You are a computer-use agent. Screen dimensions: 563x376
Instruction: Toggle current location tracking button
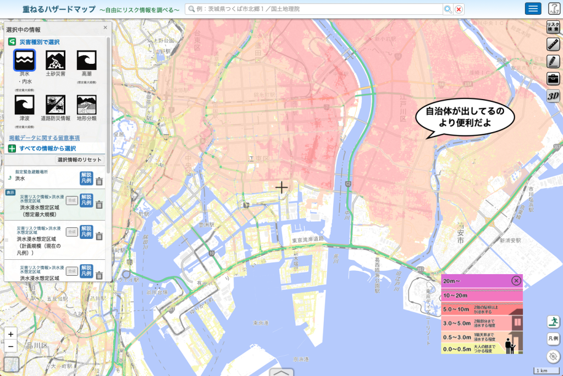click(x=553, y=356)
